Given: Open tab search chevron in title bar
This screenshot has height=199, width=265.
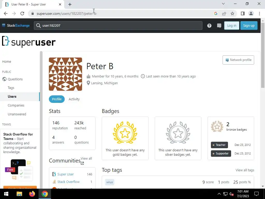Looking at the screenshot, I should tap(223, 4).
